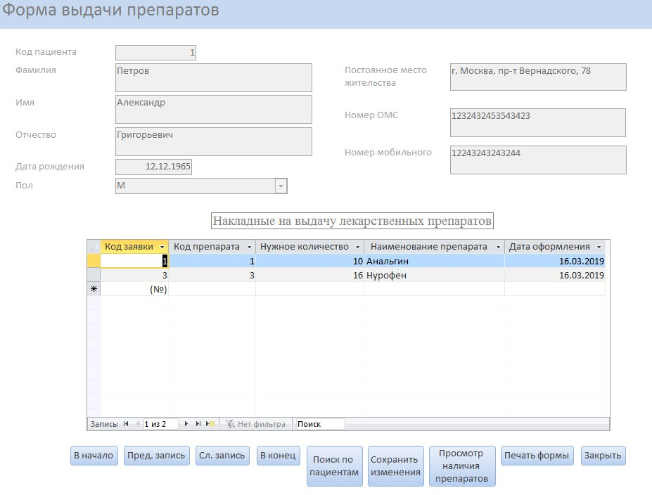652x495 pixels.
Task: Select the 'Код заявки' column header
Action: 134,247
